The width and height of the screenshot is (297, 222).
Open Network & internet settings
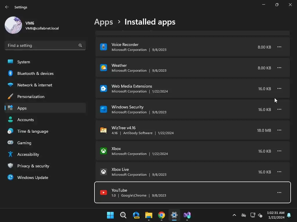click(x=45, y=85)
